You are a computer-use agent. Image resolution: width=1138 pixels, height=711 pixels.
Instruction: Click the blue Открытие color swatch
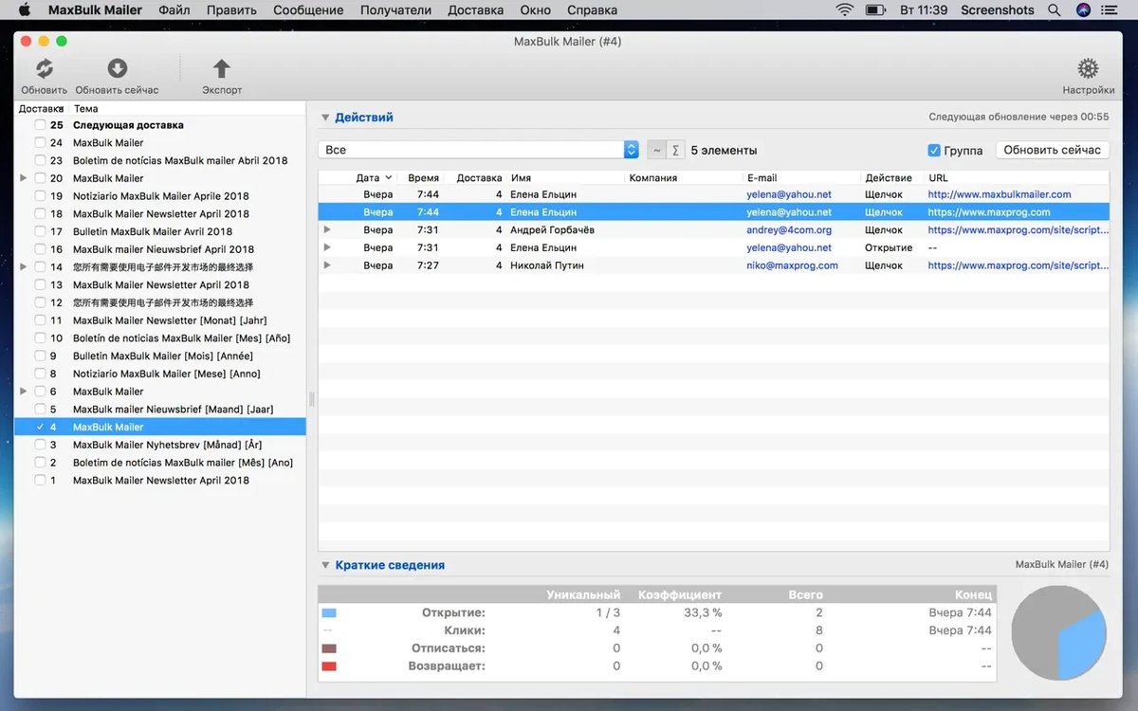pyautogui.click(x=329, y=613)
